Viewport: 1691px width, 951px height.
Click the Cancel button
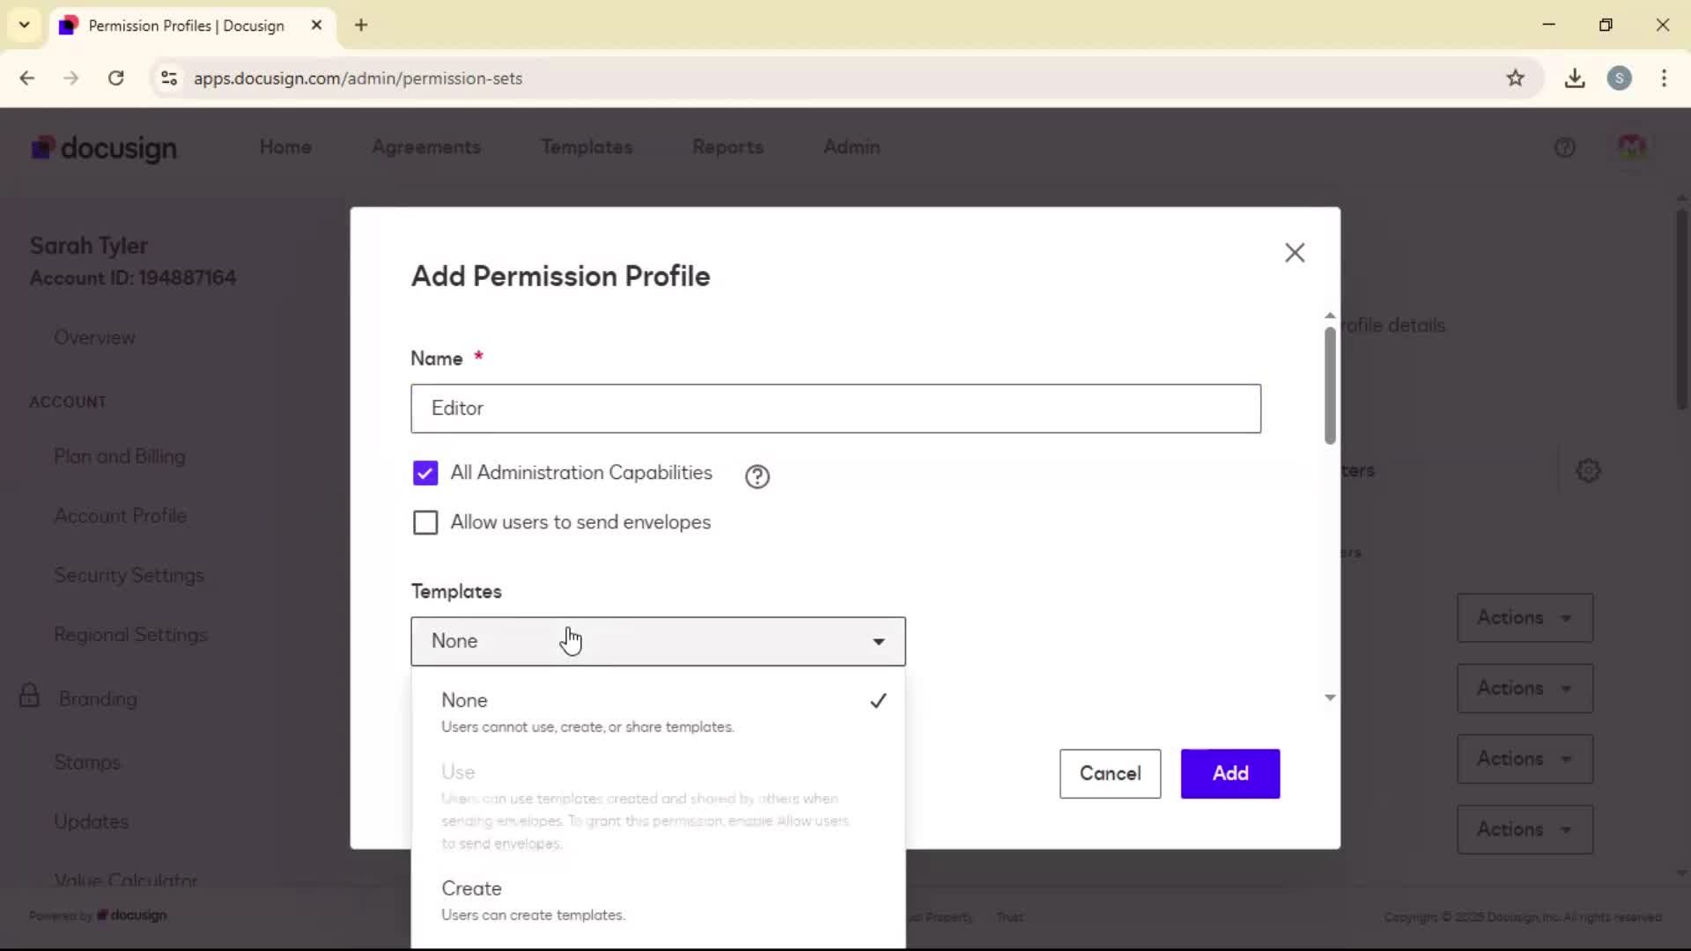tap(1110, 773)
